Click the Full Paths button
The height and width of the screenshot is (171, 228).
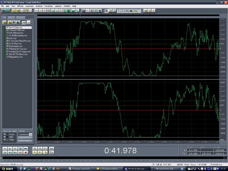coord(25,141)
